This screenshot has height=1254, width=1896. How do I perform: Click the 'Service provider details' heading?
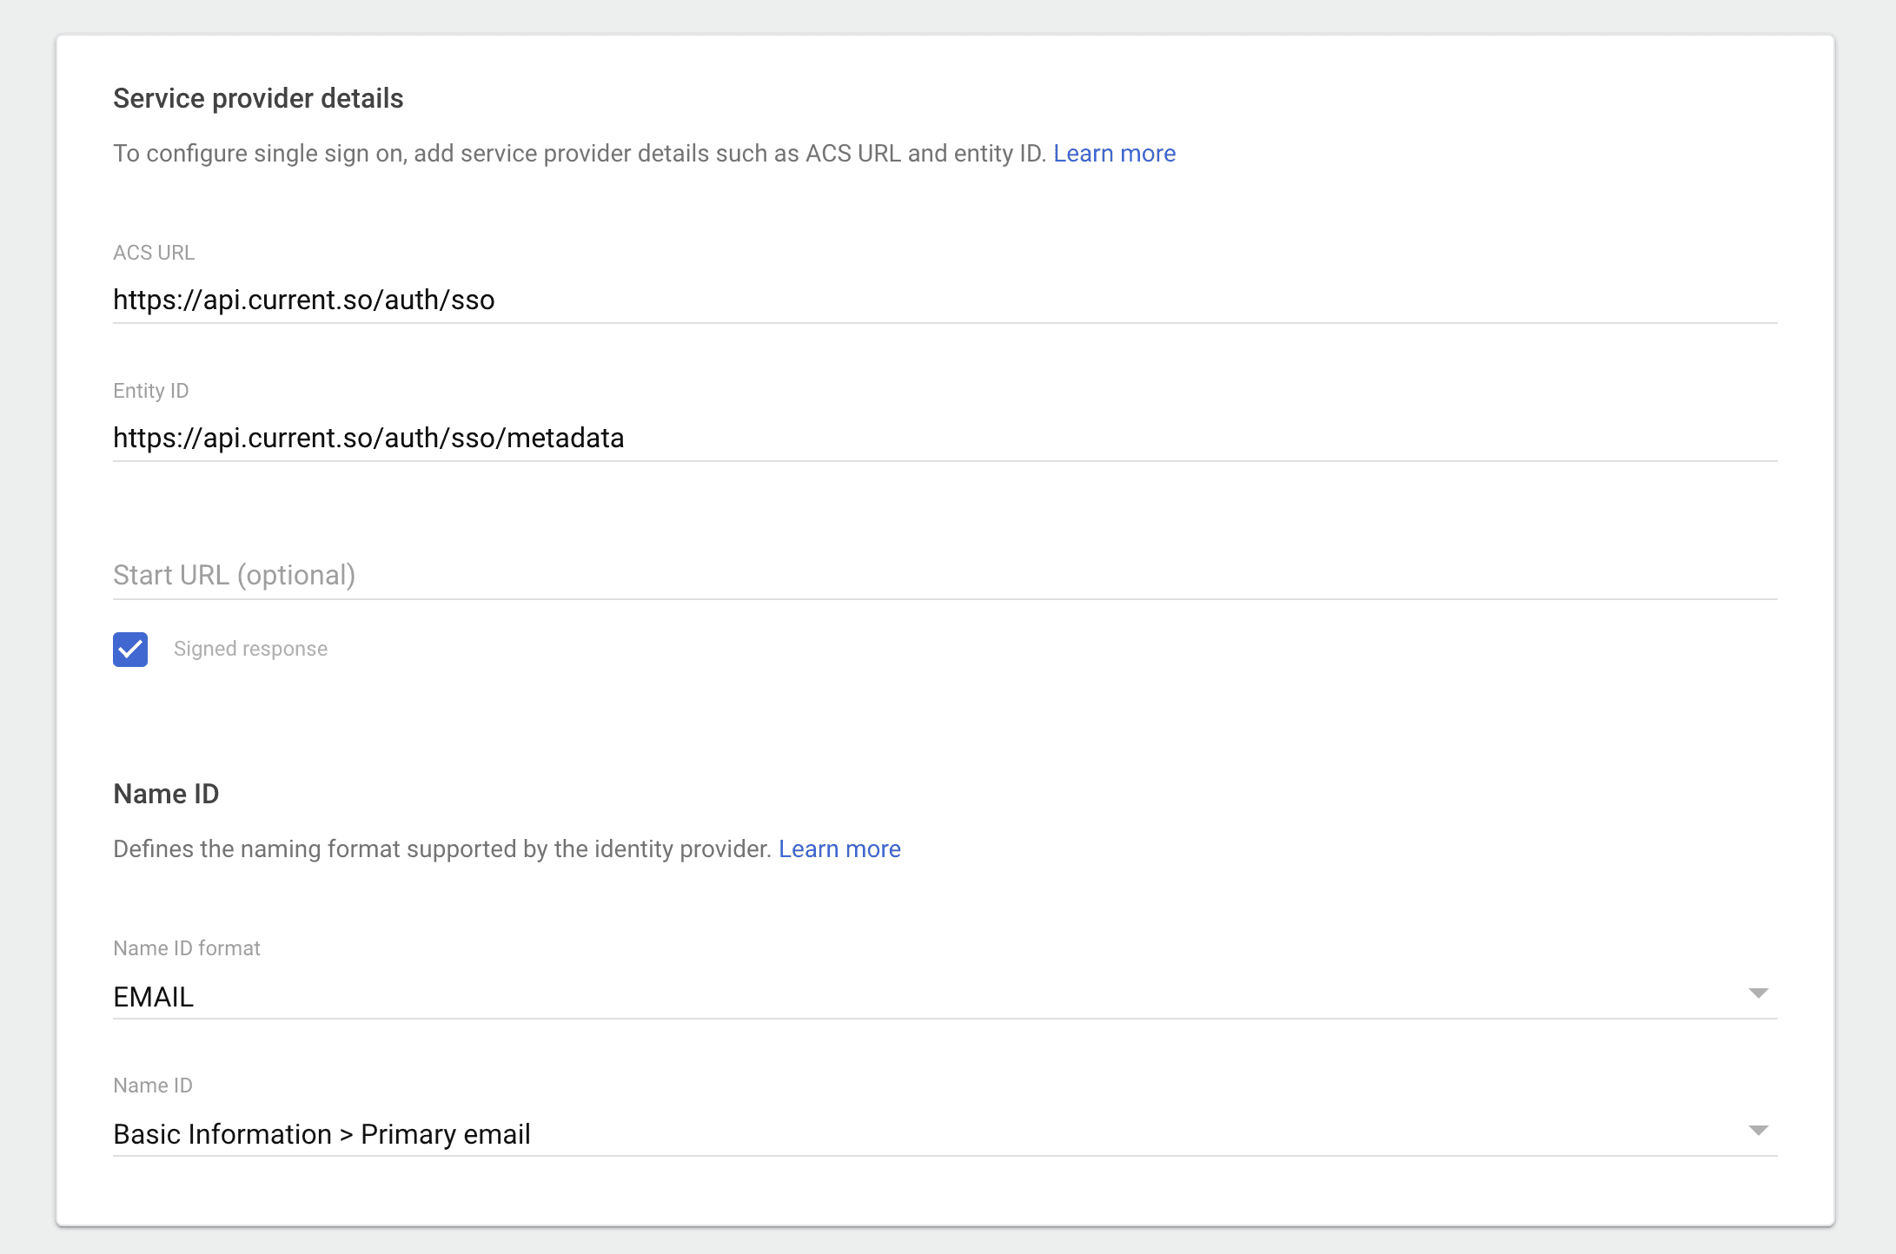pos(258,99)
